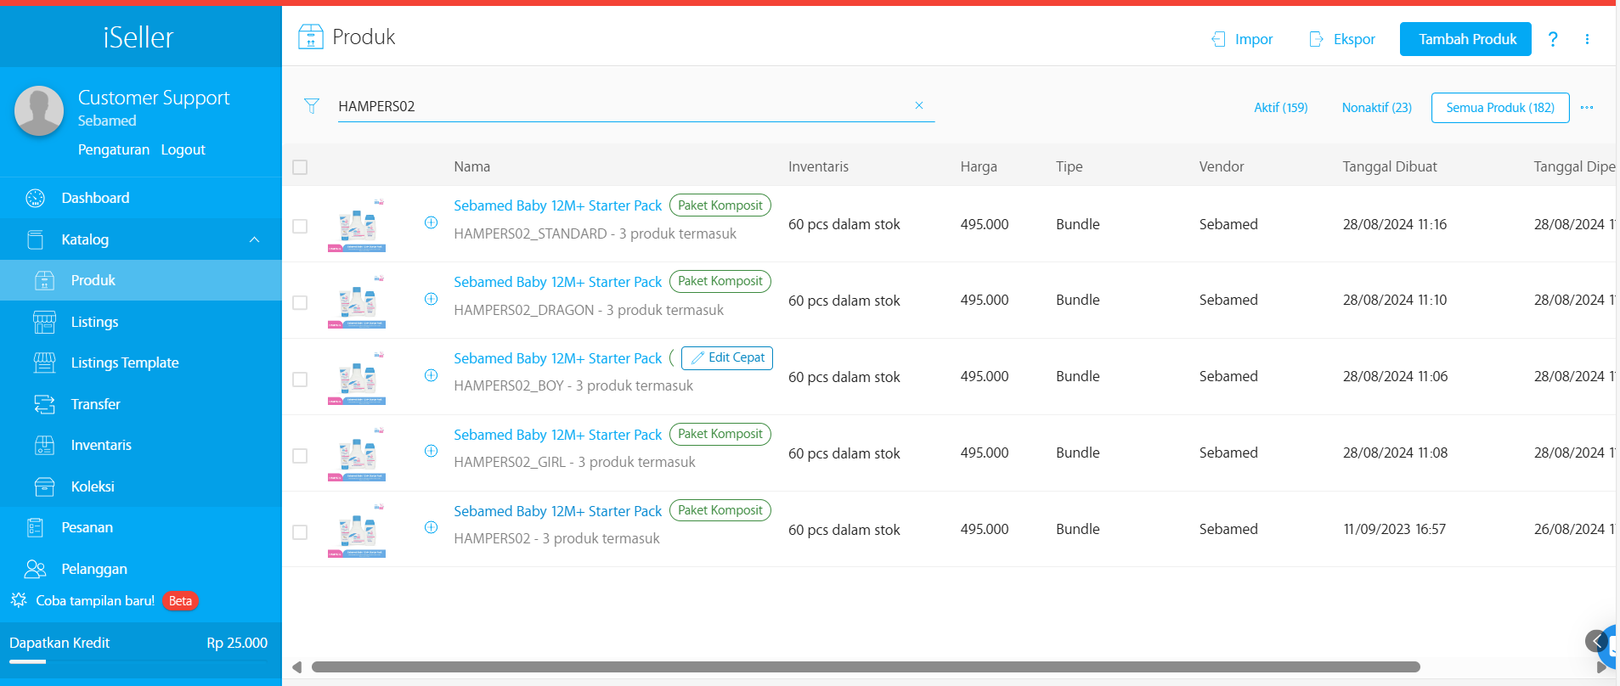Open the Dashboard sidebar icon
1620x686 pixels.
(35, 198)
